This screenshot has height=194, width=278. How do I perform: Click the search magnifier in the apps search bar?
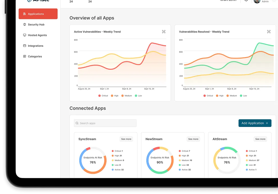[x=77, y=123]
